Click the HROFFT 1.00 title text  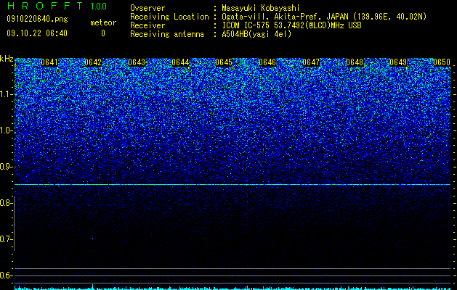57,6
